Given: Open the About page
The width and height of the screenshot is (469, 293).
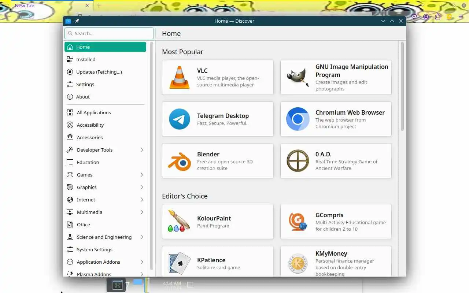Looking at the screenshot, I should pyautogui.click(x=105, y=97).
